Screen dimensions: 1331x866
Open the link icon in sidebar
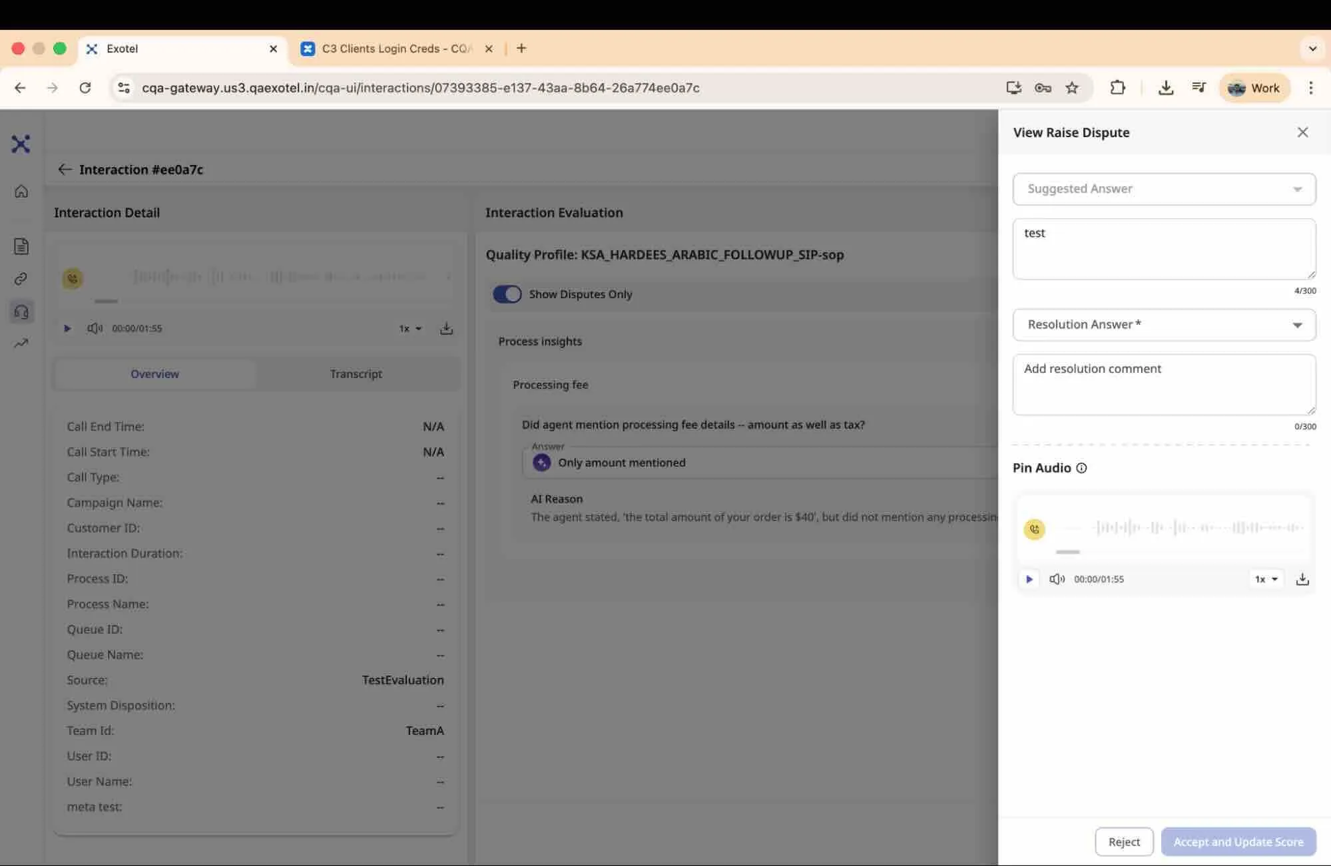21,279
